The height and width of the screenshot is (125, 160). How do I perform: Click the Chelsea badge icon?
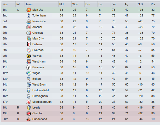(28, 33)
